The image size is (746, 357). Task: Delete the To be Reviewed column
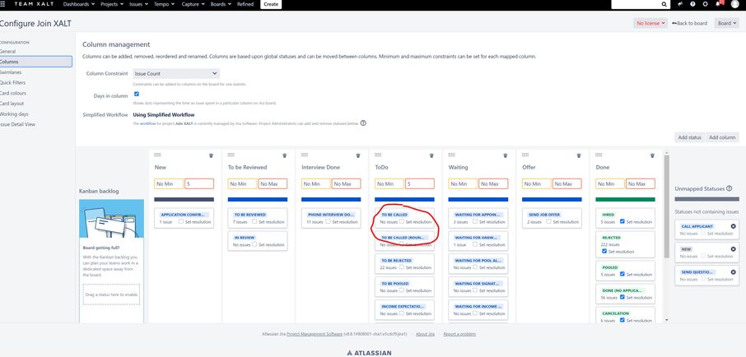click(285, 155)
